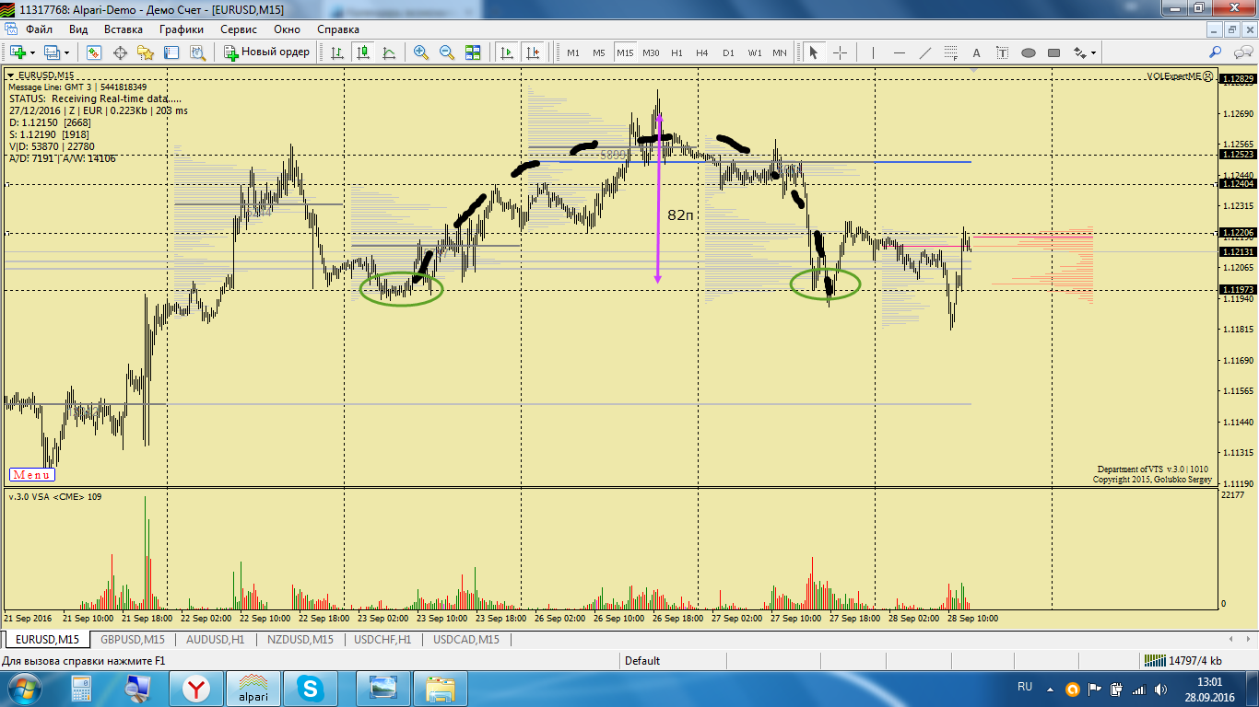Select the H1 timeframe
The image size is (1259, 707).
pos(677,52)
